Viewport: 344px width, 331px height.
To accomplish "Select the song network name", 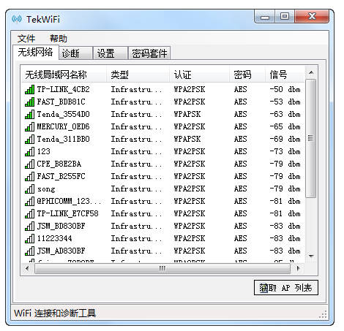I will 46,189.
